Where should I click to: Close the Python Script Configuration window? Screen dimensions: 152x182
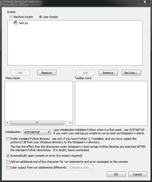pyautogui.click(x=145, y=2)
